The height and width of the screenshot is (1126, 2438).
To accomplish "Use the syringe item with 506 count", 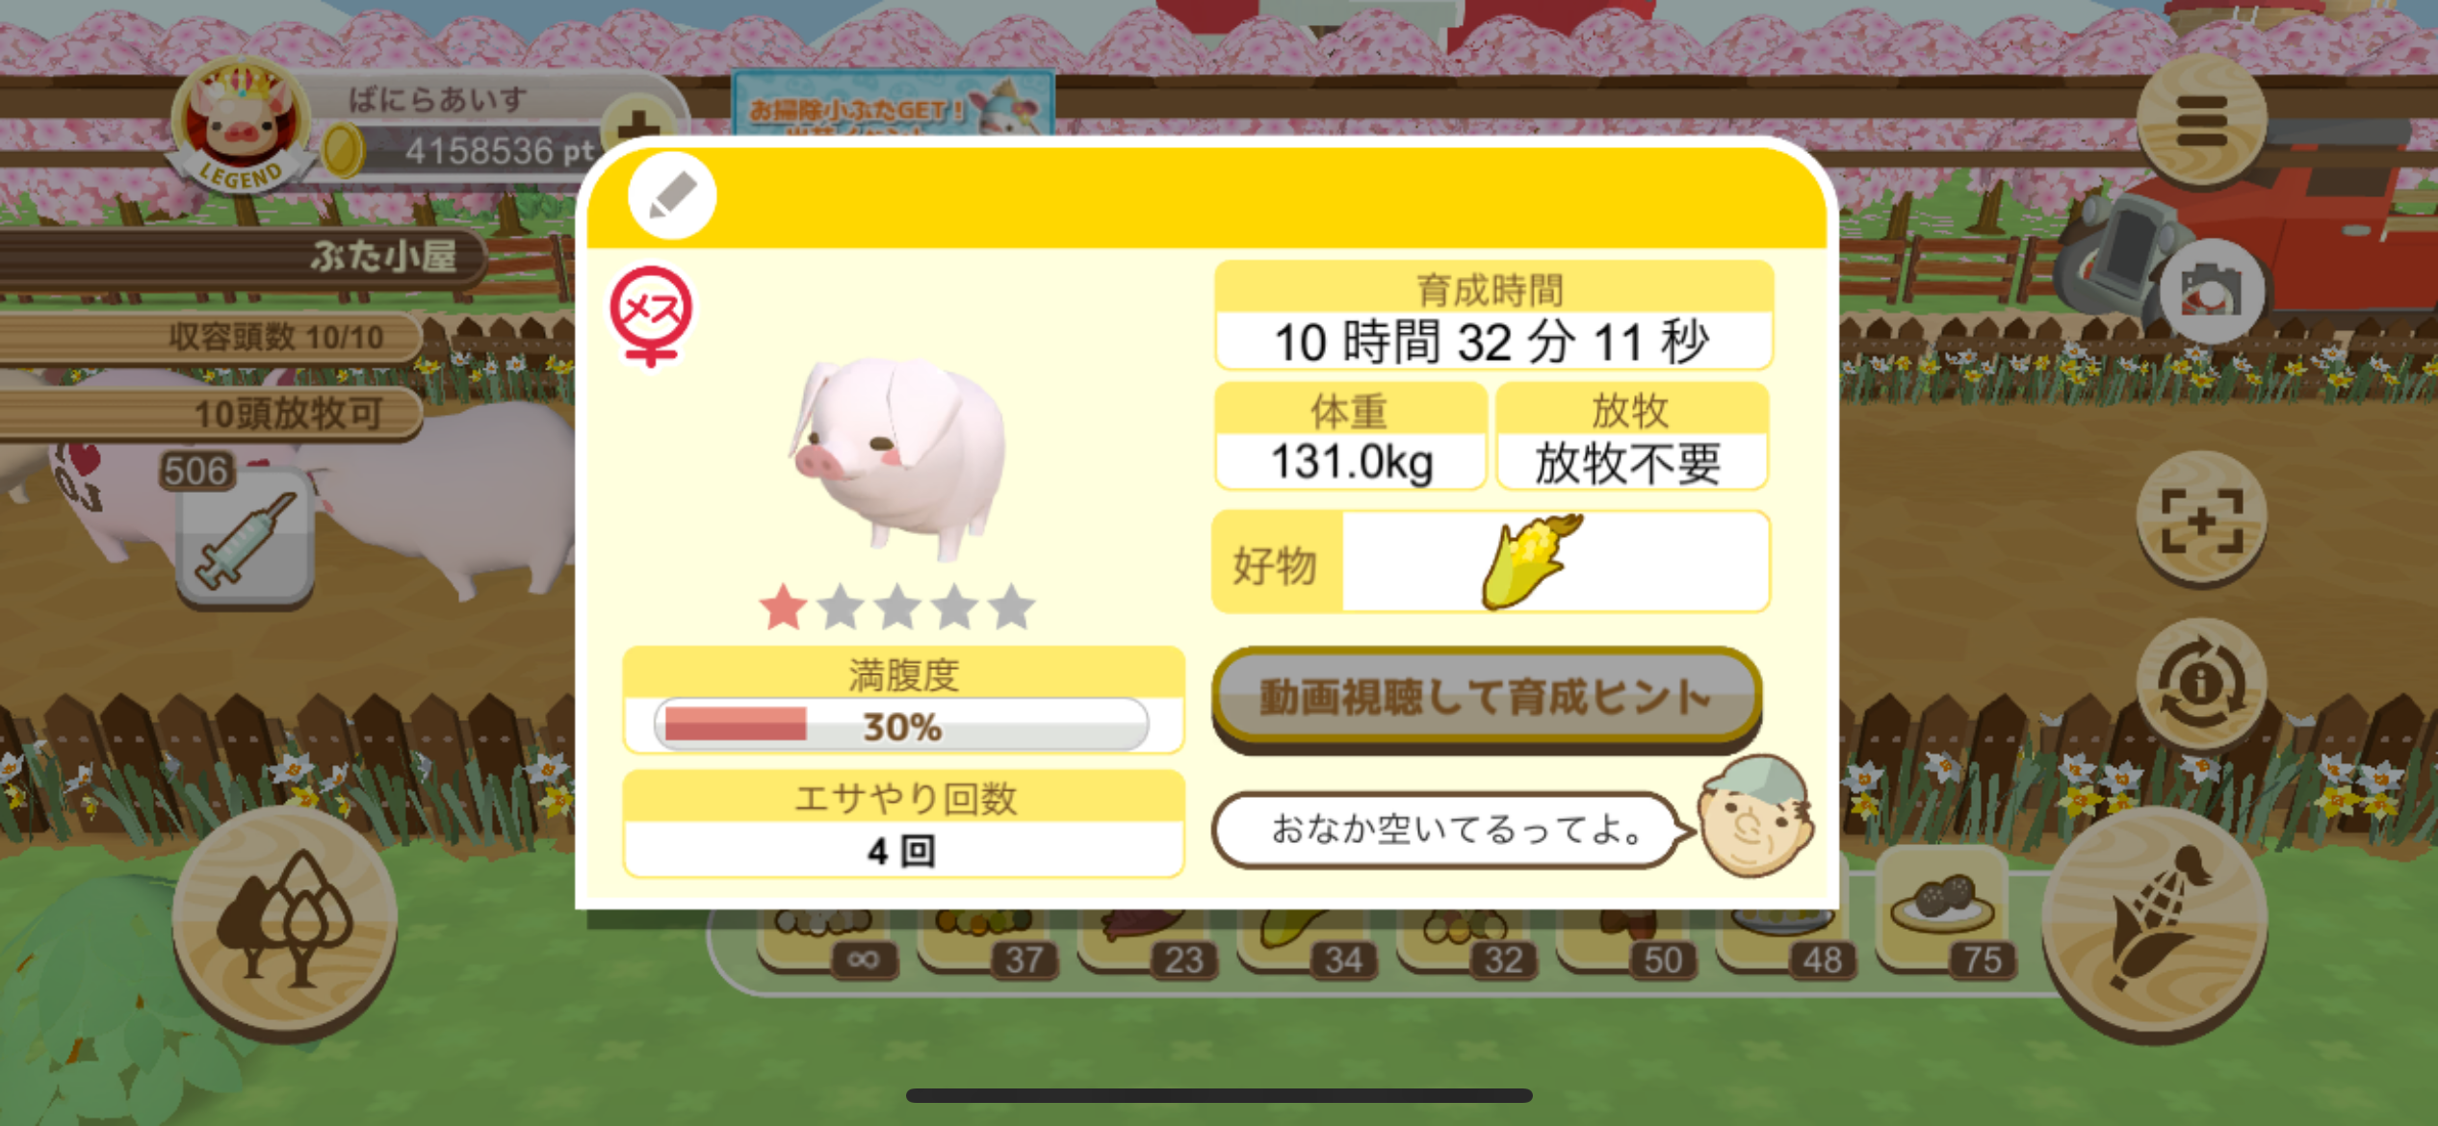I will (245, 535).
